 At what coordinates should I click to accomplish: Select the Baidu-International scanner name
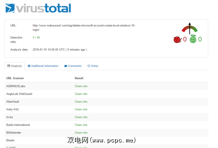pos(18,125)
